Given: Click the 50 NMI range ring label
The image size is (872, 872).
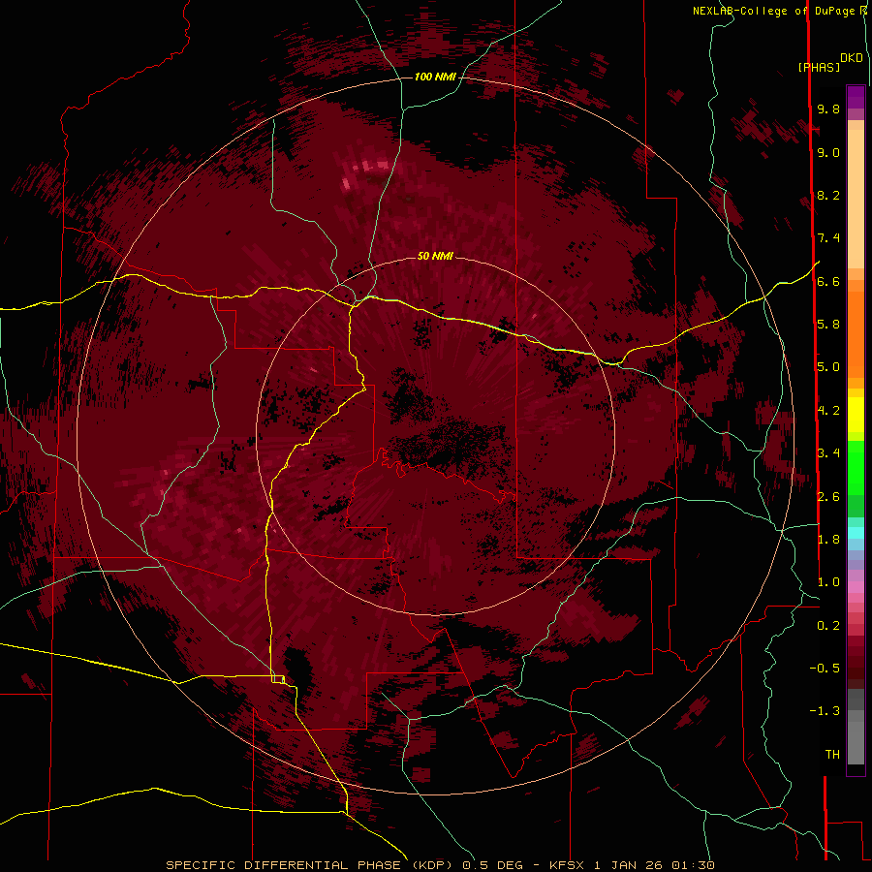Looking at the screenshot, I should pos(435,256).
